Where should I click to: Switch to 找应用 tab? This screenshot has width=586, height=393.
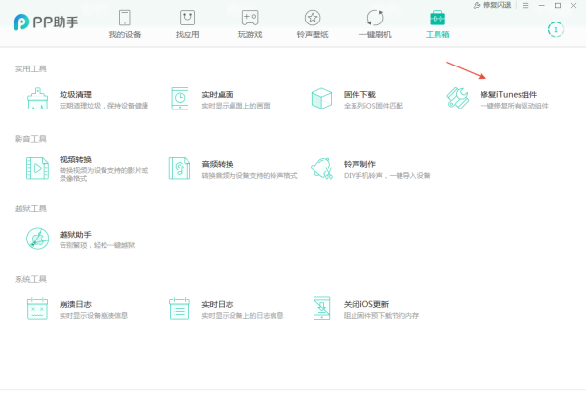[x=188, y=24]
